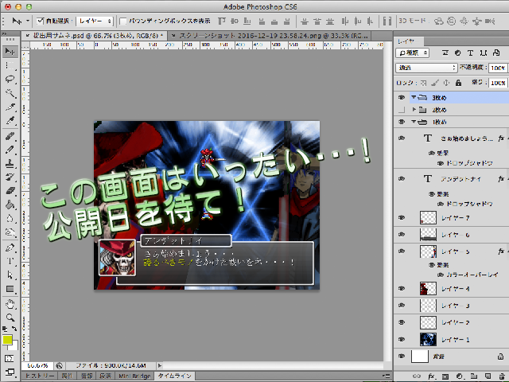Toggle Quick Mask mode icon
This screenshot has height=382, width=509.
coord(10,359)
